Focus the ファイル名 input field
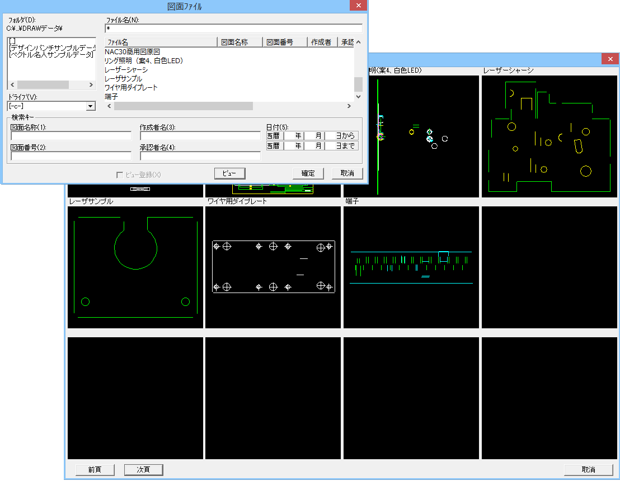 pyautogui.click(x=233, y=29)
